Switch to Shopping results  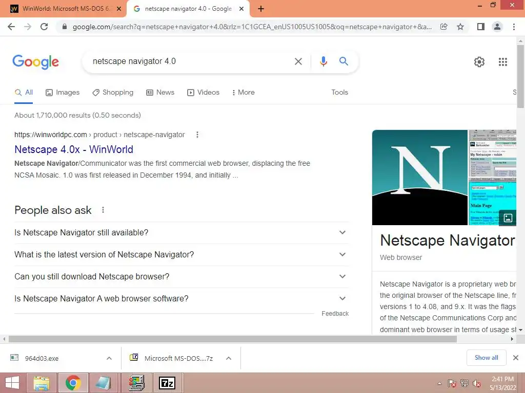113,92
